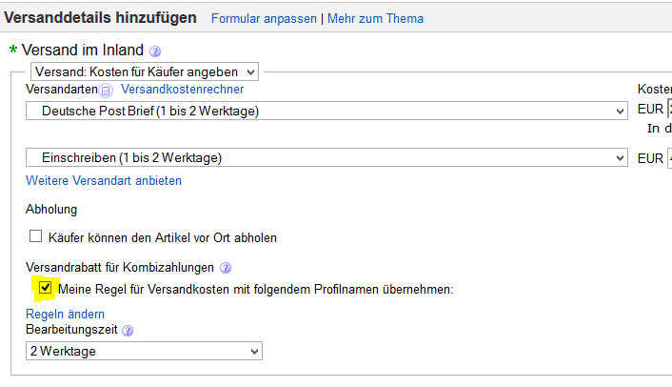The width and height of the screenshot is (672, 387).
Task: Click the Versanddetails hinzufügen heading
Action: point(100,17)
